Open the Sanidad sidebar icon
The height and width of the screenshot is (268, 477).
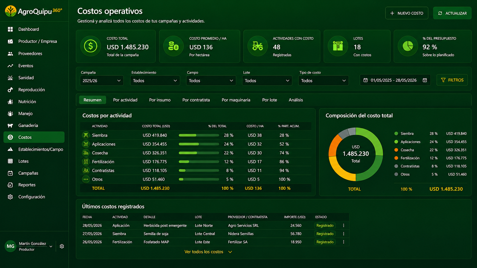10,78
